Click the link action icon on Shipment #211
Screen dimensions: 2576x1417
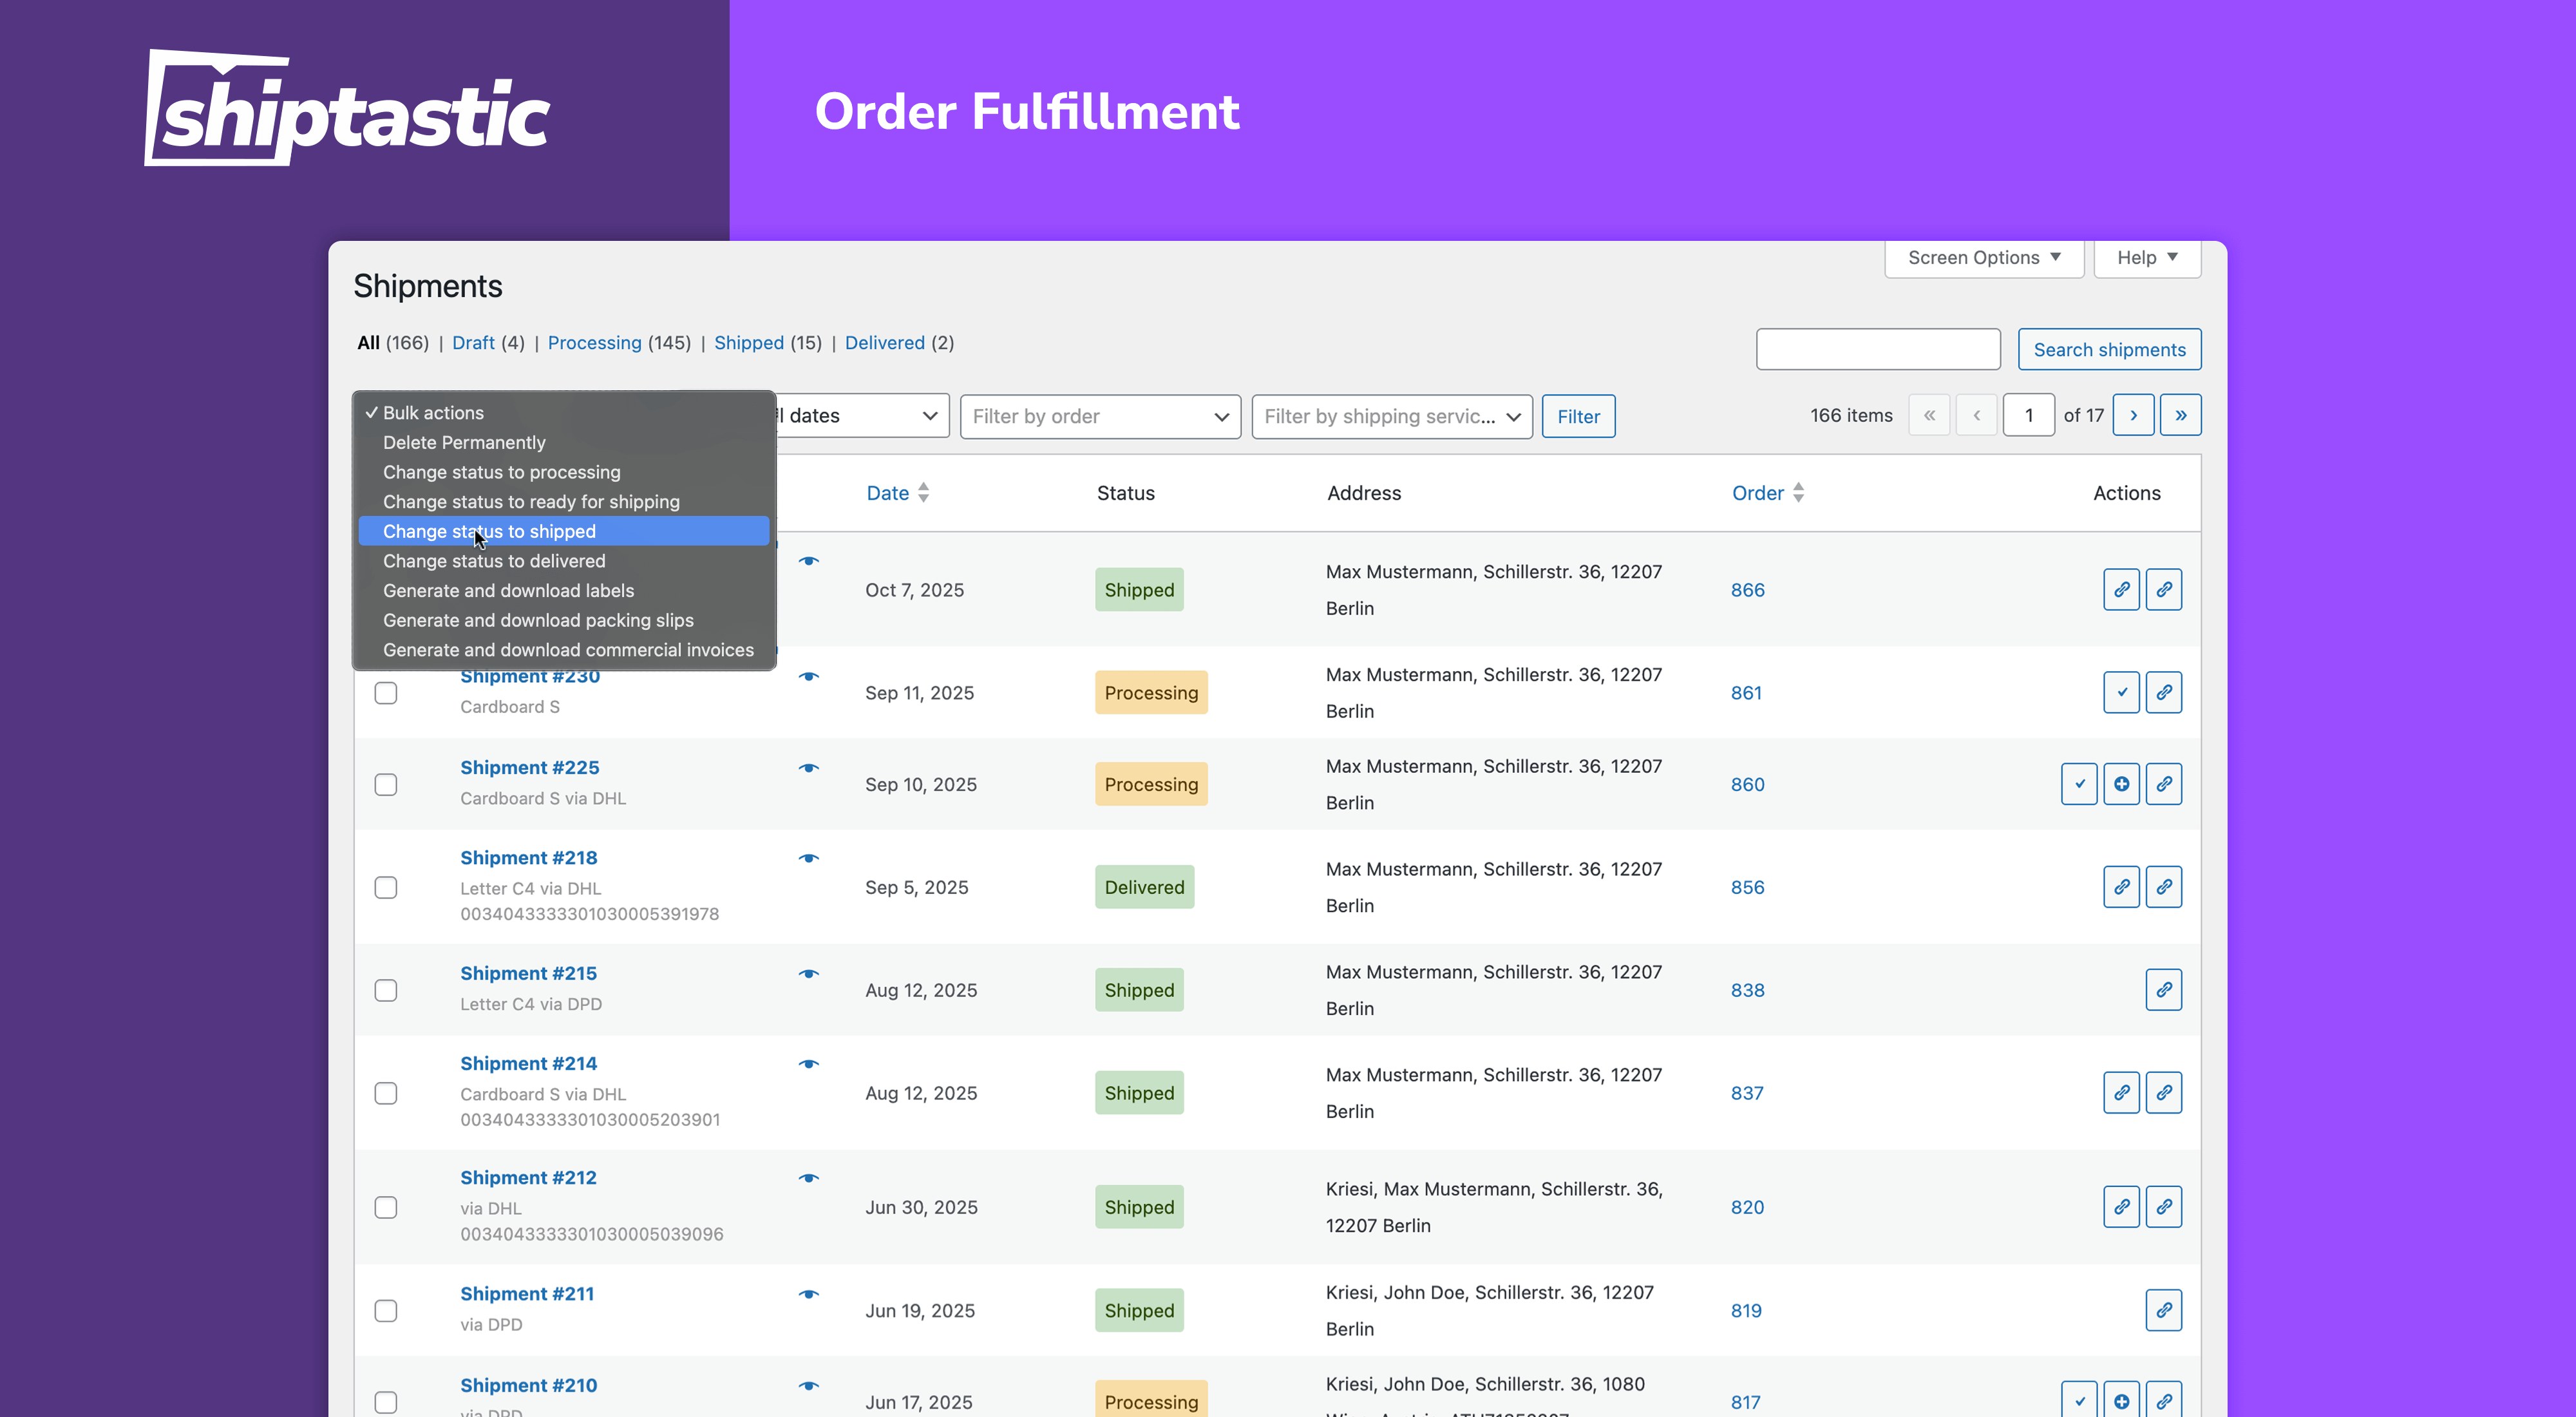[2165, 1310]
